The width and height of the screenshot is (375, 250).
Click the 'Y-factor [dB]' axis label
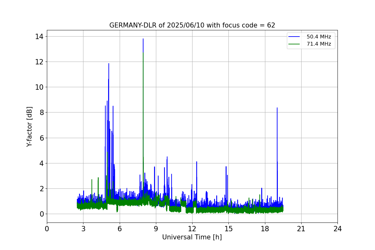coord(29,127)
